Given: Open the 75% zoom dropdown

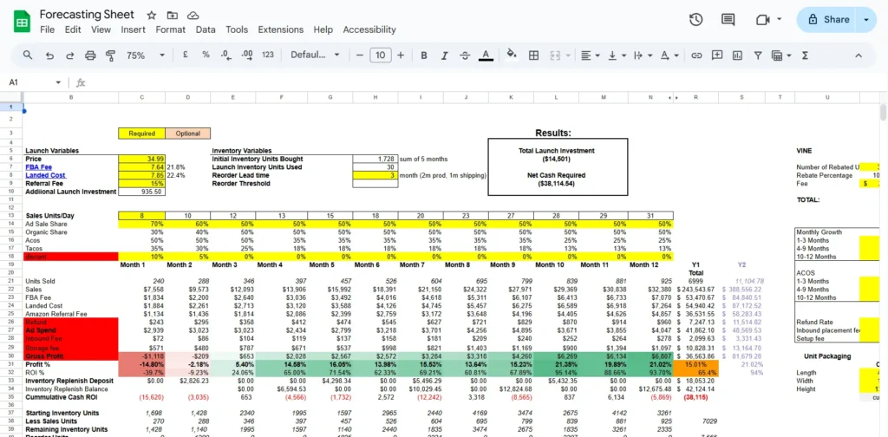Looking at the screenshot, I should coord(142,55).
